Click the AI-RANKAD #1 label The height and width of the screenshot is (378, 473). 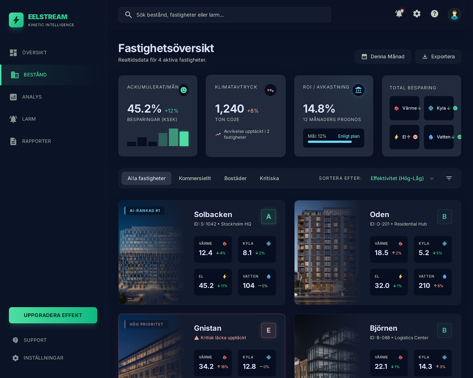pos(145,211)
